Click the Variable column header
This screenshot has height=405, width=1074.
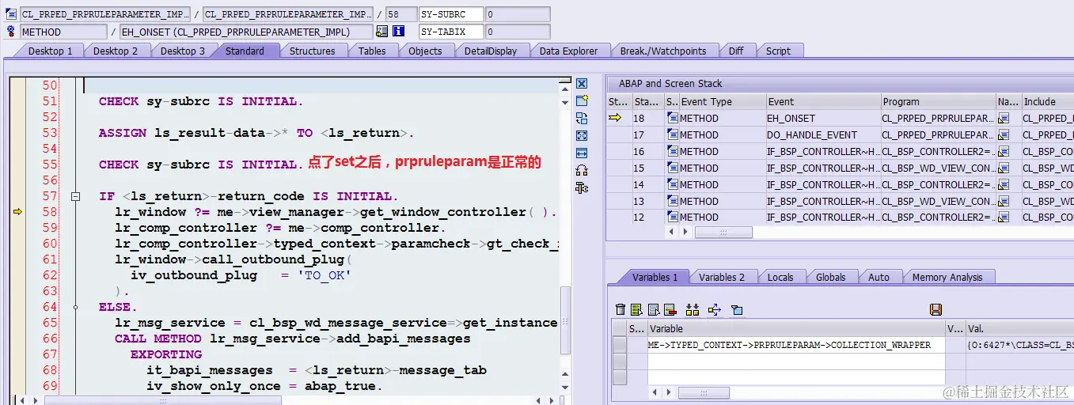(796, 328)
